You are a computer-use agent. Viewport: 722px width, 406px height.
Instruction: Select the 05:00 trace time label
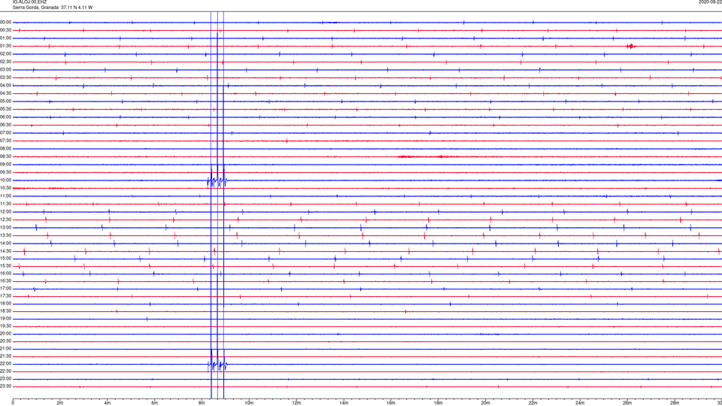5,101
